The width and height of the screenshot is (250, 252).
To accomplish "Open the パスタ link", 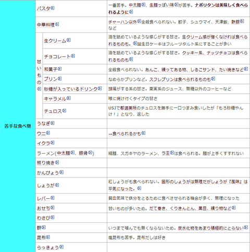I will pos(43,8).
